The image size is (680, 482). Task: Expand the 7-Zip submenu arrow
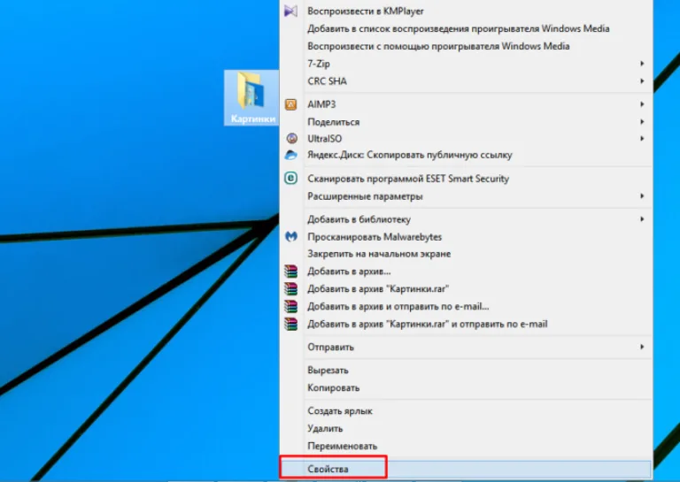pos(642,64)
